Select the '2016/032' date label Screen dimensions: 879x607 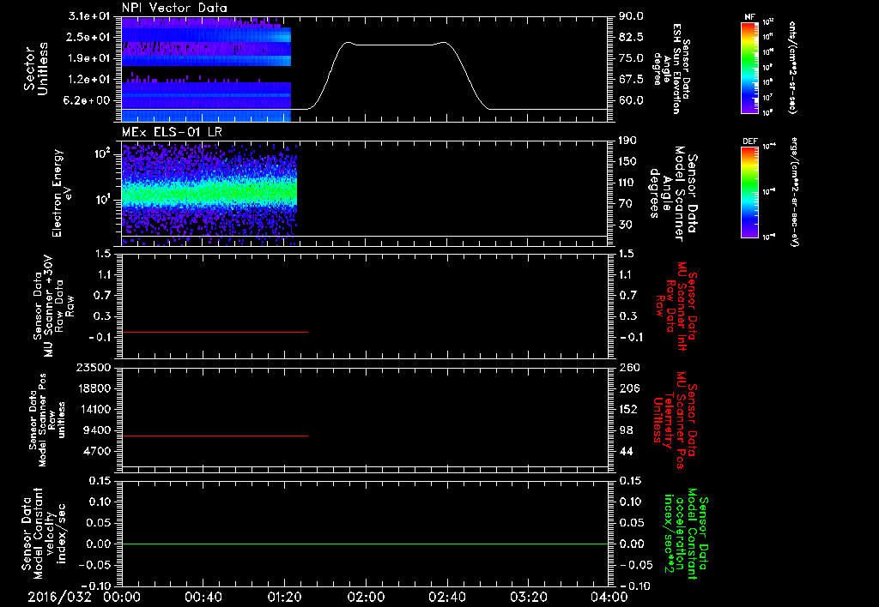point(59,597)
